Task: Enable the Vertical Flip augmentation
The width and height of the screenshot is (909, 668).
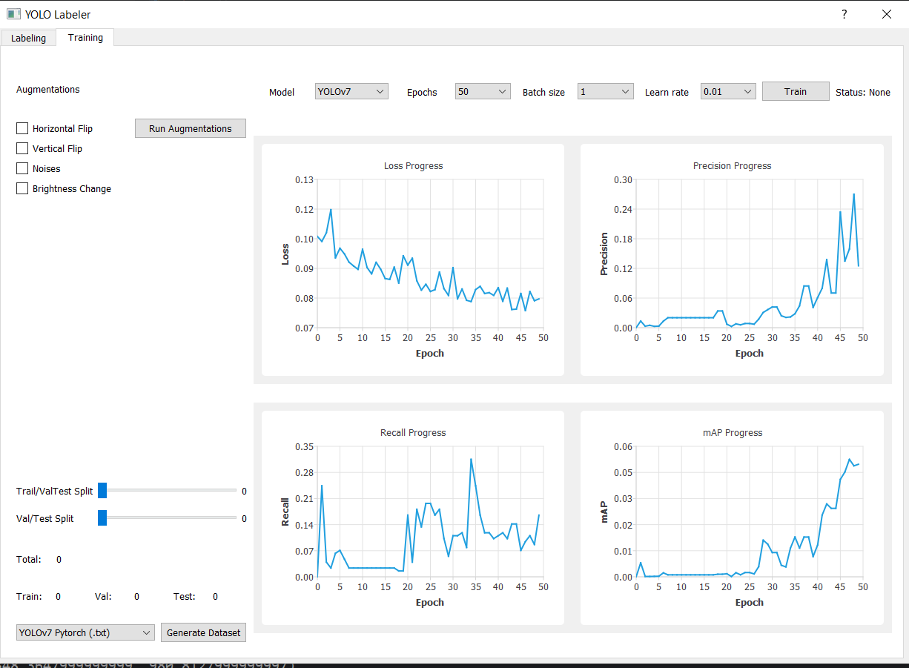Action: pyautogui.click(x=22, y=148)
